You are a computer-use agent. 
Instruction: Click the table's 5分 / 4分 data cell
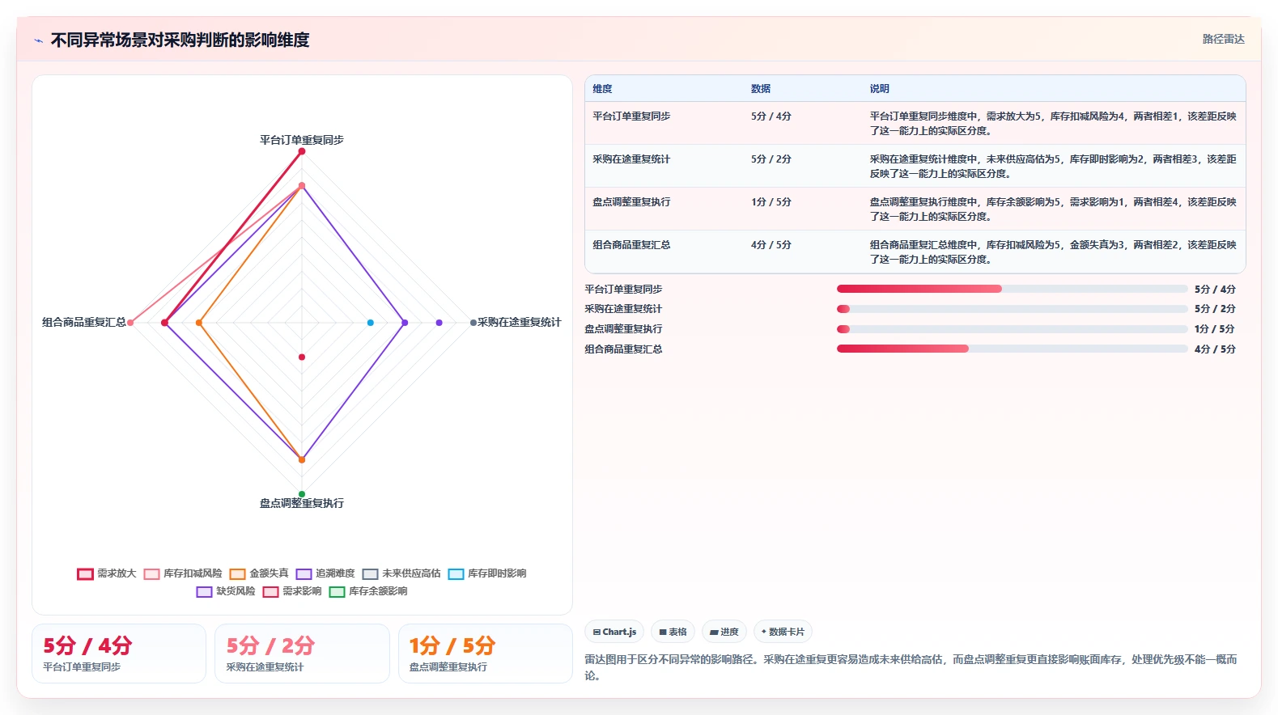pos(771,116)
